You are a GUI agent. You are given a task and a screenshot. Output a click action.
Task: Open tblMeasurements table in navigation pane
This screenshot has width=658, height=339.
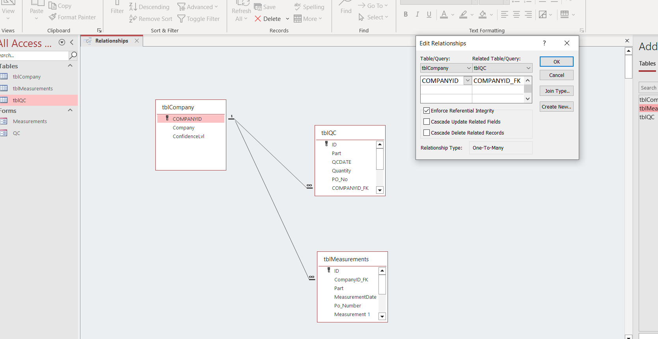(33, 88)
